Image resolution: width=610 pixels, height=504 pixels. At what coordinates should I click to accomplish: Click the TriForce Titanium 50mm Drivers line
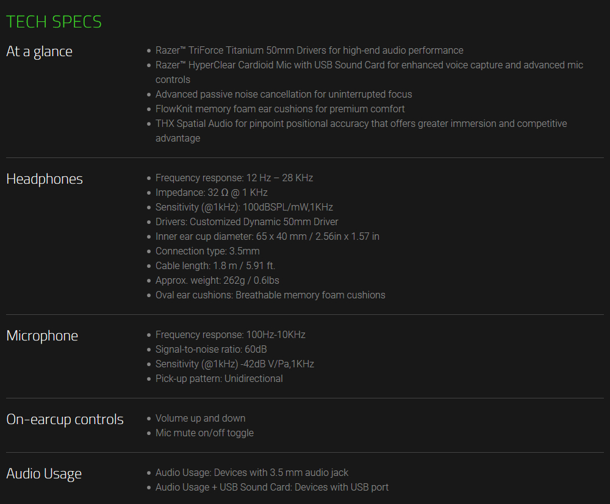coord(309,51)
